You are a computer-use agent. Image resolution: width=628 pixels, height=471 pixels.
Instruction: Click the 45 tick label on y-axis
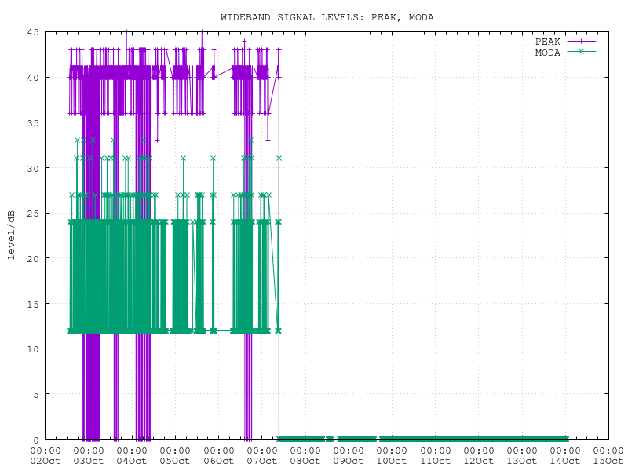coord(34,32)
